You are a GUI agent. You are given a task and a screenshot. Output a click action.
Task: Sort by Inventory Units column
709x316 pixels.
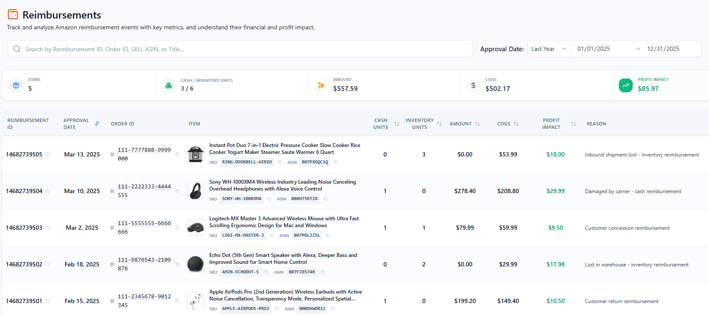point(439,124)
